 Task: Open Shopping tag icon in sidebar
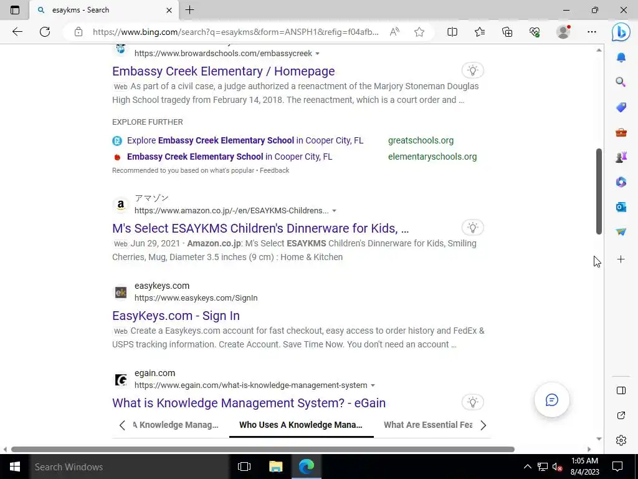621,107
